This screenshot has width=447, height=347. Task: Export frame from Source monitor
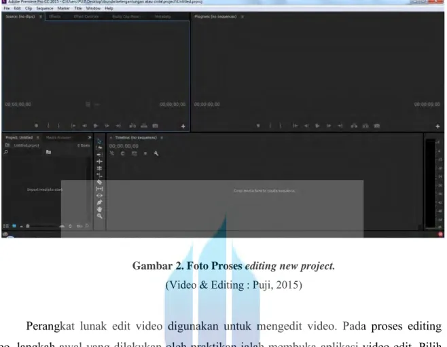[155, 126]
